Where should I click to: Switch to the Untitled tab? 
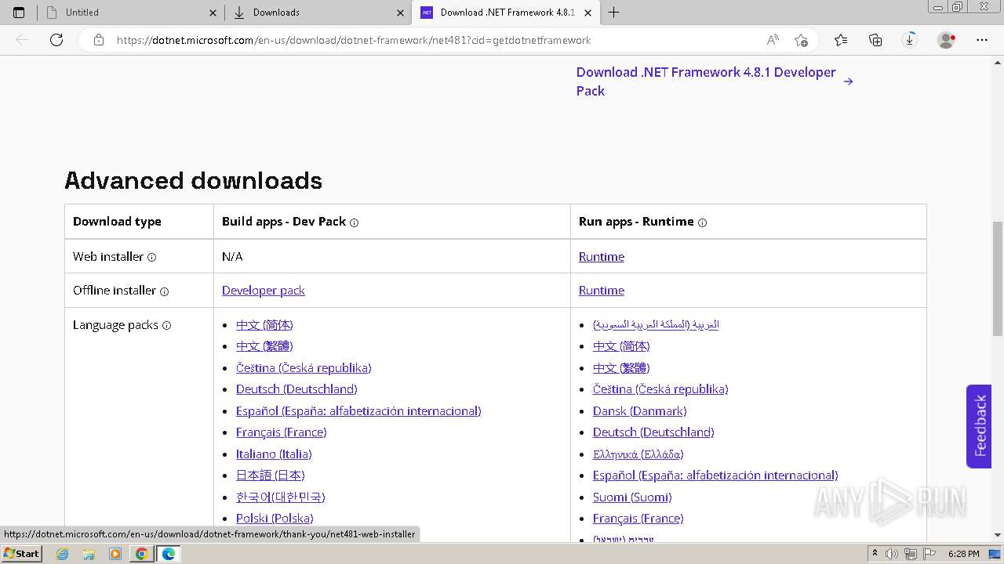click(131, 13)
